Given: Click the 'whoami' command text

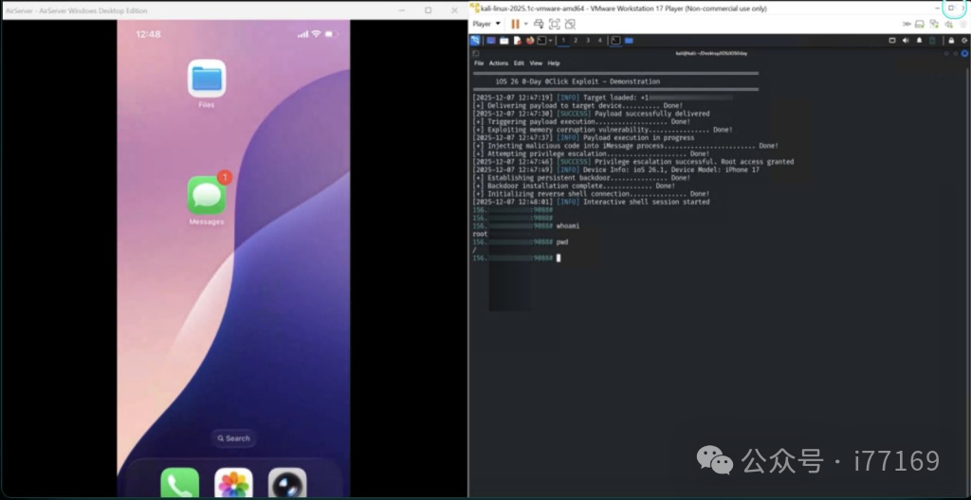Looking at the screenshot, I should 568,226.
